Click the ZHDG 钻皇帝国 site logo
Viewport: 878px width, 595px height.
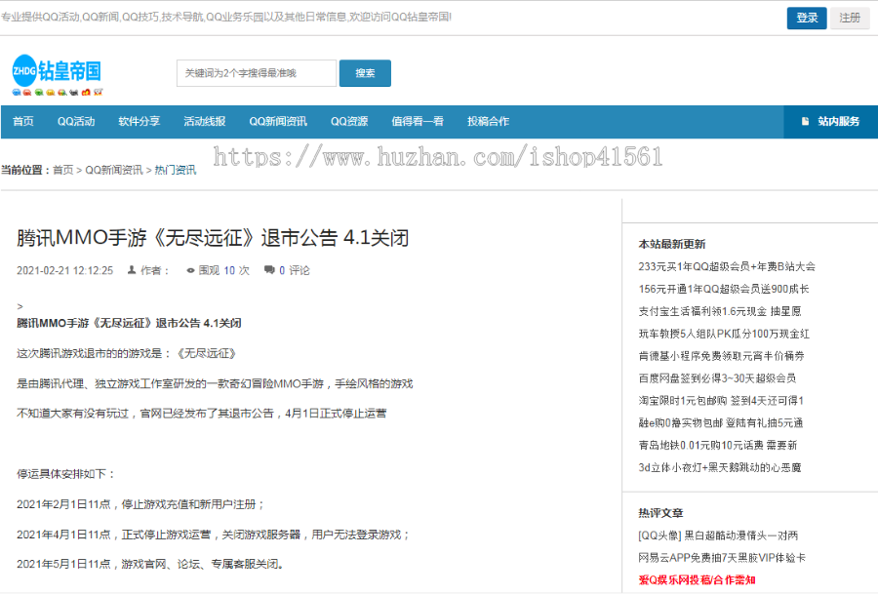58,75
